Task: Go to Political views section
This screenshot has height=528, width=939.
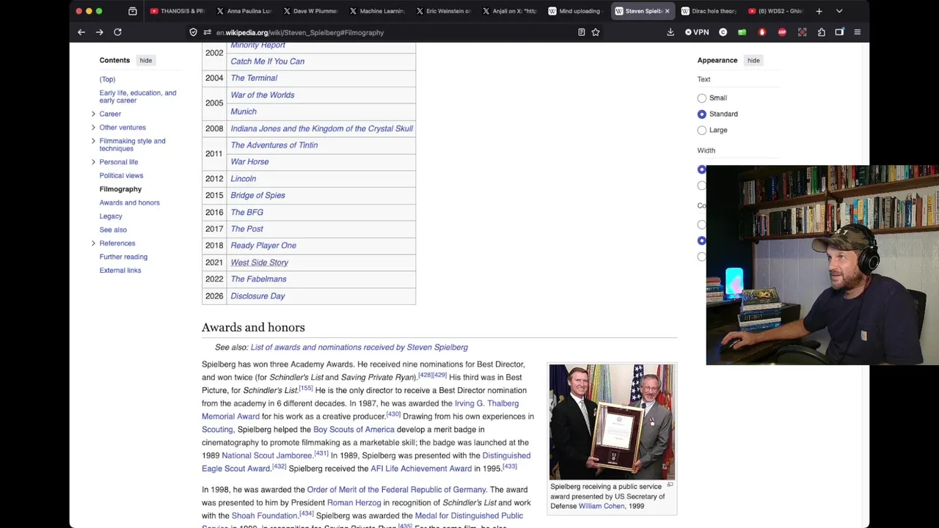Action: [x=121, y=175]
